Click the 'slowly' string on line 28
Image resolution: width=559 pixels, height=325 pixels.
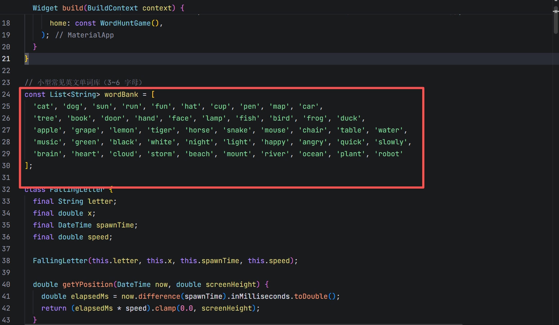(x=391, y=142)
